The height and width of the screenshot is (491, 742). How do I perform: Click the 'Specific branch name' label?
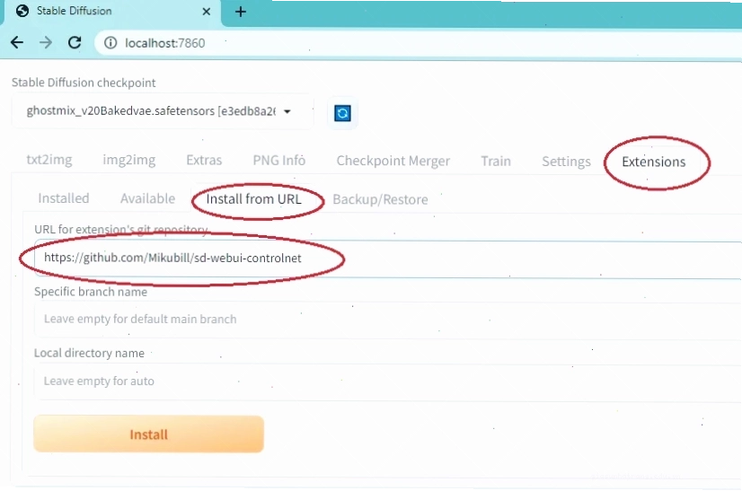click(x=91, y=292)
